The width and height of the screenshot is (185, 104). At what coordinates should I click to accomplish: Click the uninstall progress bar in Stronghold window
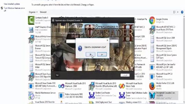point(92,41)
